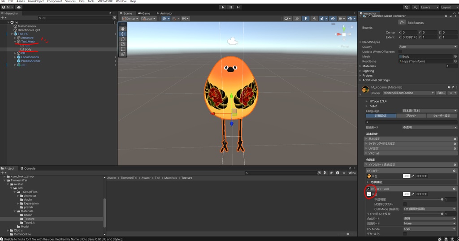Enable メインカラー2nd checkbox
Image resolution: width=459 pixels, height=241 pixels.
[368, 189]
